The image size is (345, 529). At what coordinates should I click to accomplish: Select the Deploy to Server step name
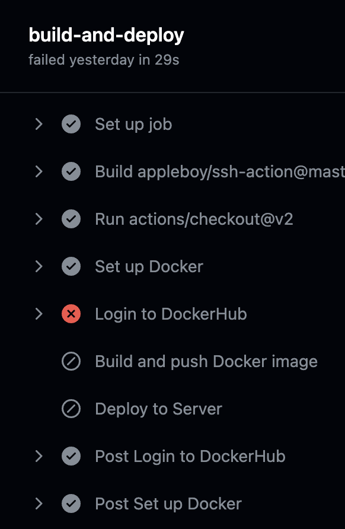[158, 409]
